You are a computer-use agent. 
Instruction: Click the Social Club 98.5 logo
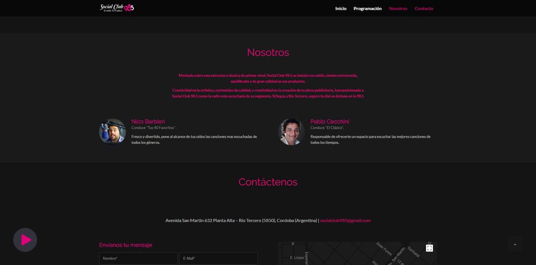click(117, 8)
